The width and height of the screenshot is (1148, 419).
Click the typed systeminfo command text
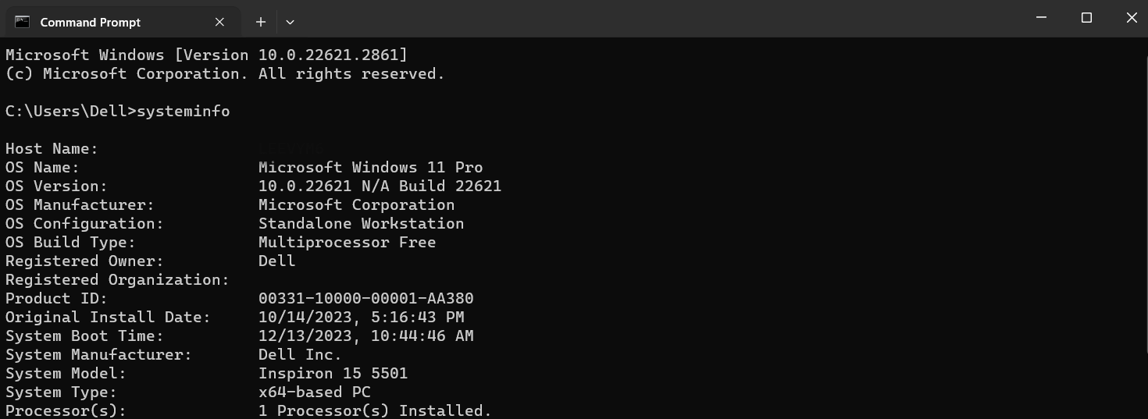click(x=184, y=112)
